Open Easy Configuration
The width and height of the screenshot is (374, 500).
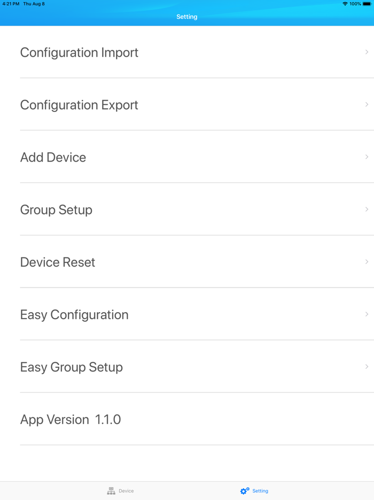click(x=74, y=315)
